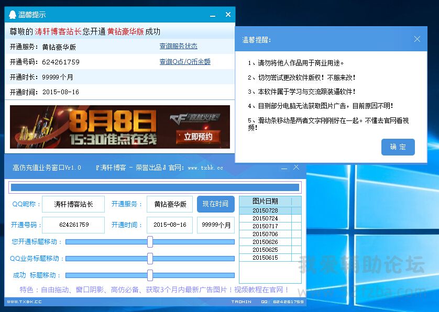Click the 立即预约 button in the ad banner
Viewport: 439px width, 312px height.
coord(198,137)
